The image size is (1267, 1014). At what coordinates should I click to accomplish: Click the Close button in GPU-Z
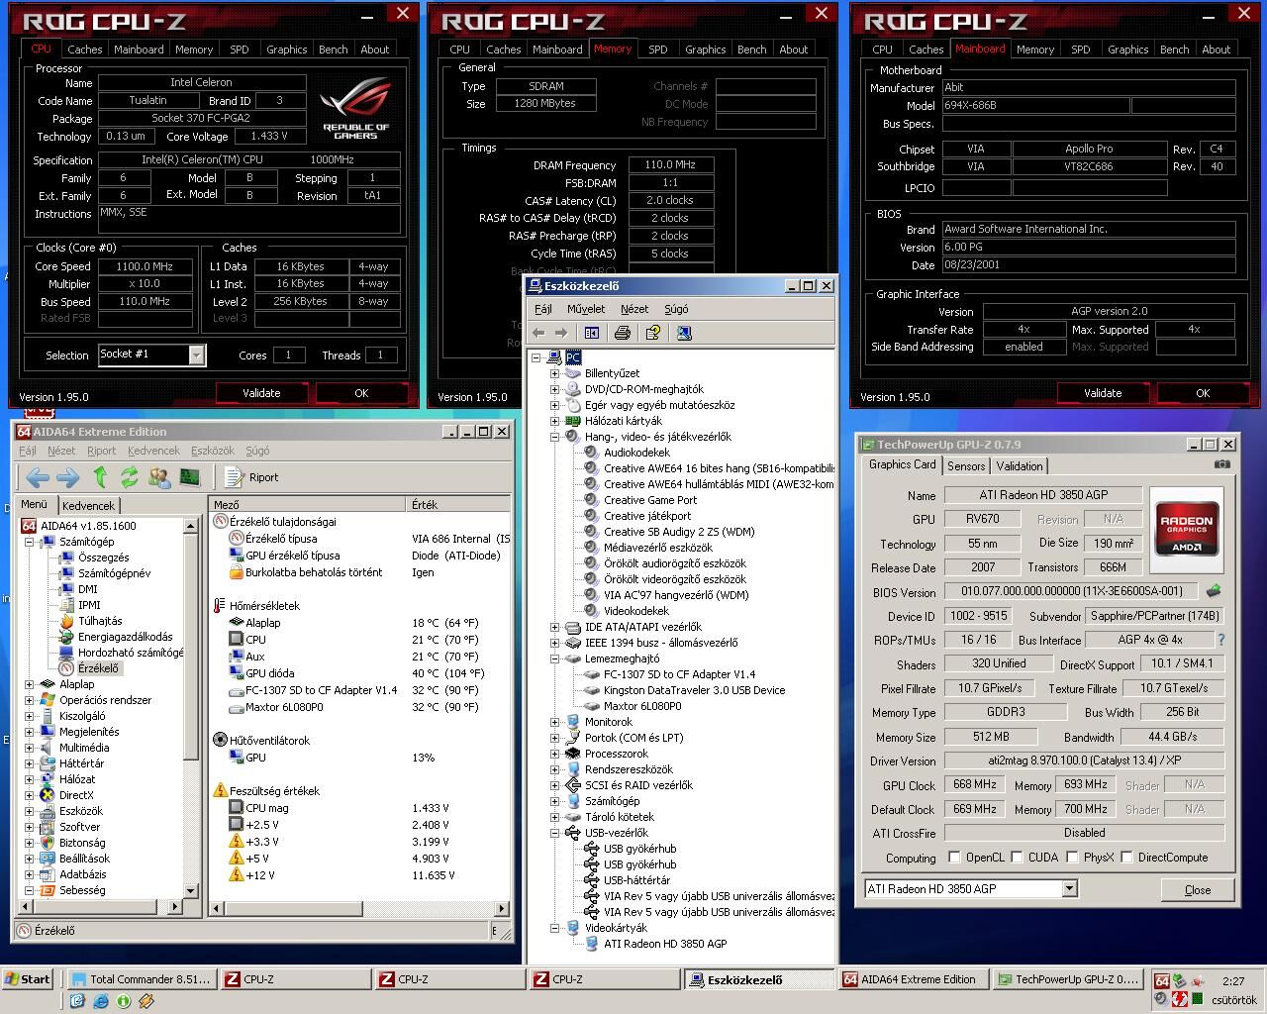[1198, 889]
